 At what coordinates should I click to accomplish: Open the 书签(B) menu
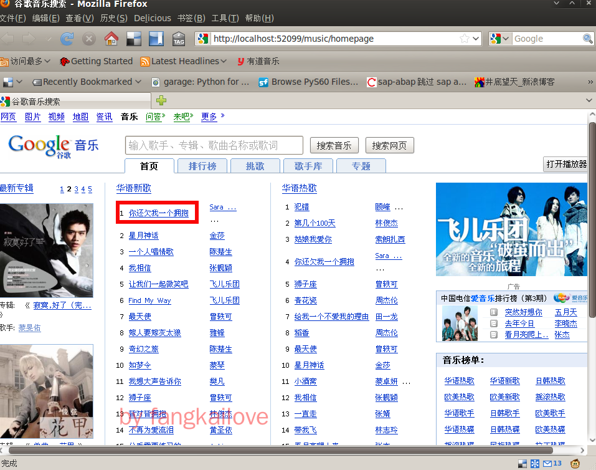pos(191,18)
